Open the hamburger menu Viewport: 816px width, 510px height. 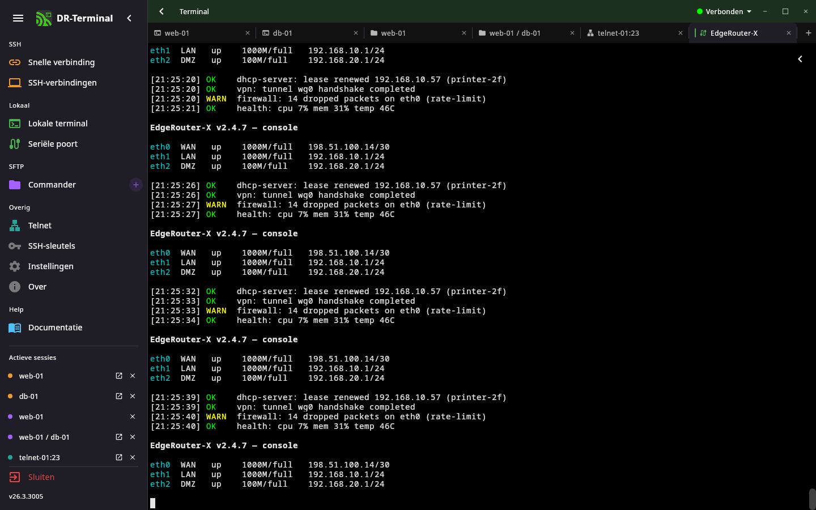18,18
